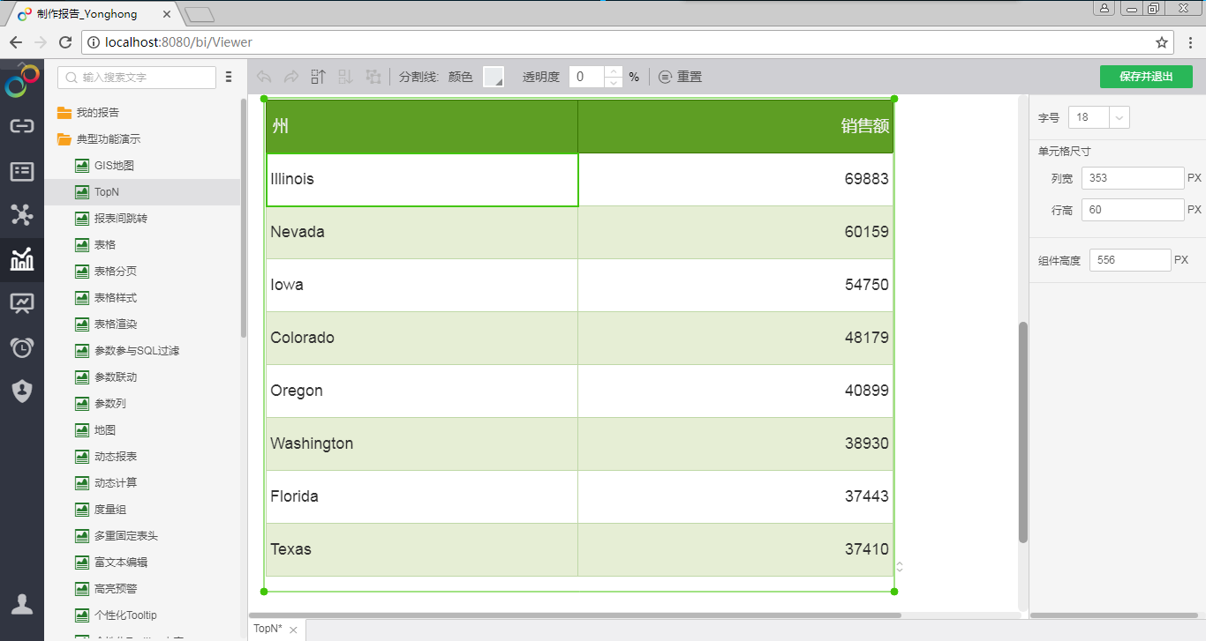Click the undo arrow in the toolbar
1206x641 pixels.
264,78
